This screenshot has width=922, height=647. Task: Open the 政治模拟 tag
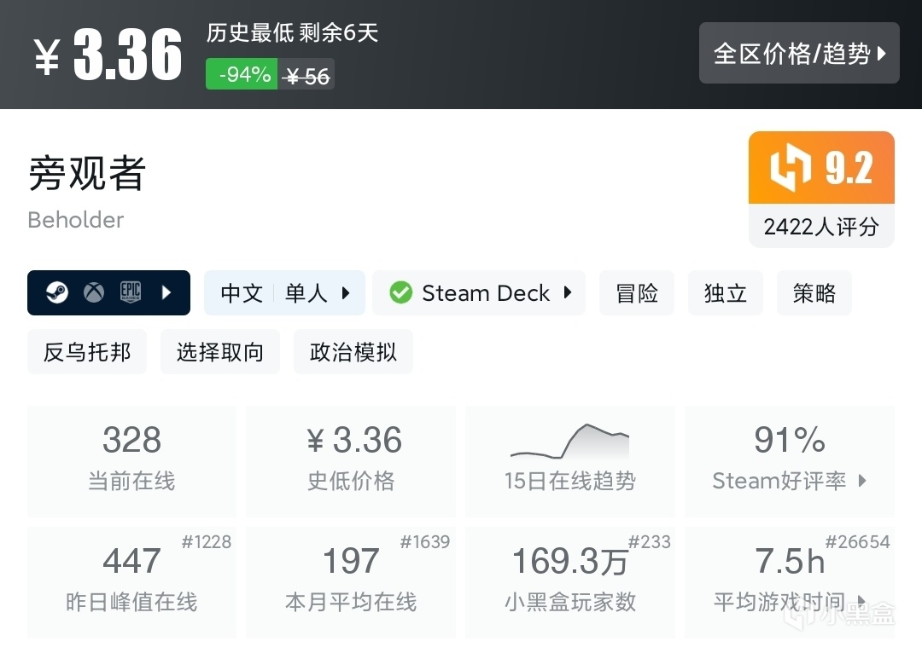click(353, 352)
